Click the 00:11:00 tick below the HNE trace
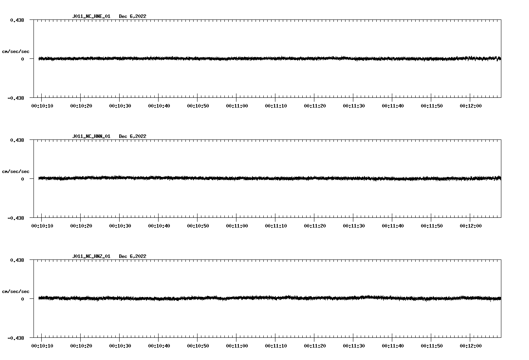 click(x=237, y=105)
